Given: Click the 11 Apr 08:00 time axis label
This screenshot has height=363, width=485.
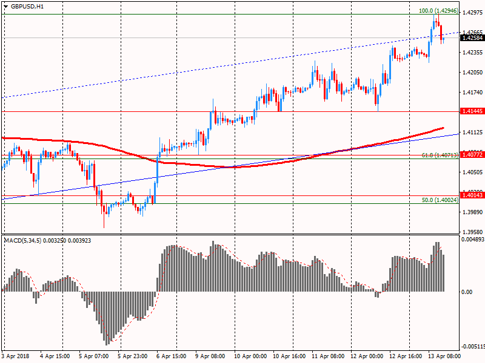Looking at the screenshot, I should tap(328, 356).
